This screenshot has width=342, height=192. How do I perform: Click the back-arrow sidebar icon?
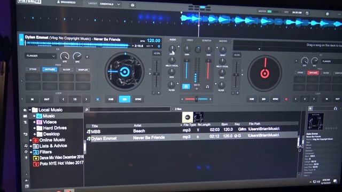(26, 134)
